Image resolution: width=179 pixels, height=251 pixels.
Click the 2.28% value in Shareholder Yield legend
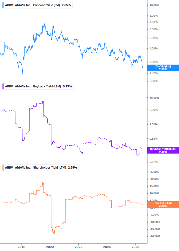pyautogui.click(x=72, y=168)
